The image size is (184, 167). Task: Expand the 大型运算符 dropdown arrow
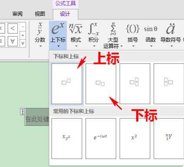click(121, 46)
